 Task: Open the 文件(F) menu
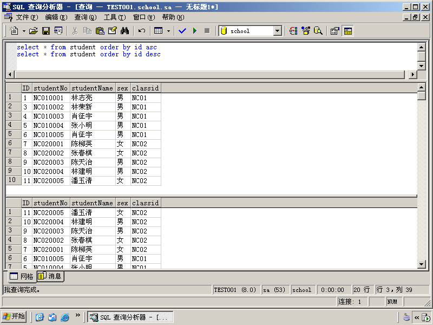[27, 17]
